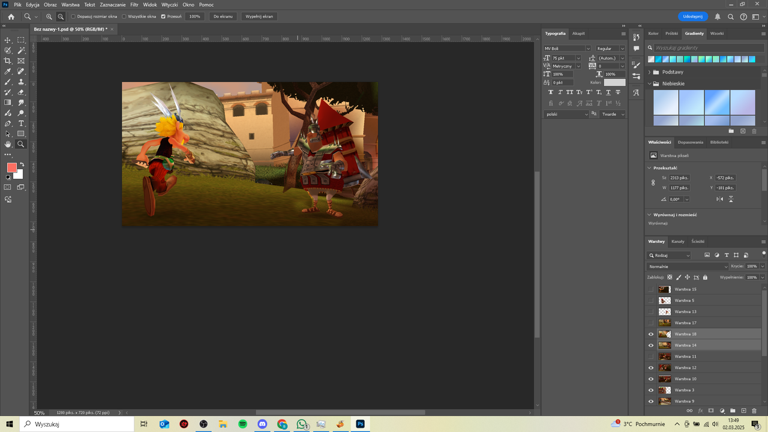Select the Eraser tool

pyautogui.click(x=21, y=92)
